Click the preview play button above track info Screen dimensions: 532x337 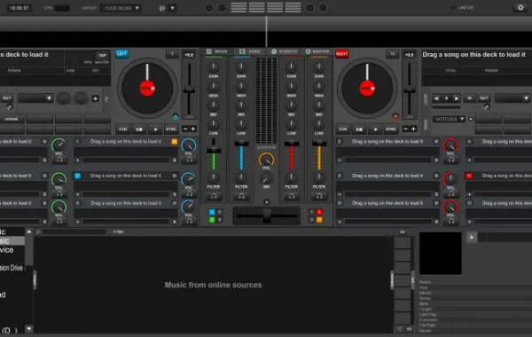click(472, 237)
